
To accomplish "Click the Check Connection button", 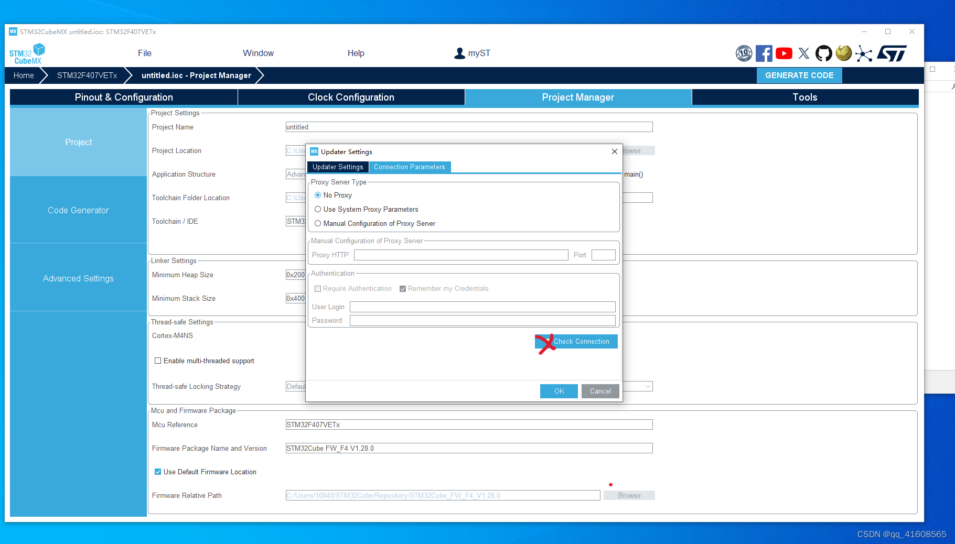I will (576, 341).
